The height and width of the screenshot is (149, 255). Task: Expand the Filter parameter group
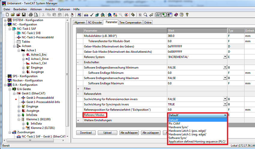78,89
